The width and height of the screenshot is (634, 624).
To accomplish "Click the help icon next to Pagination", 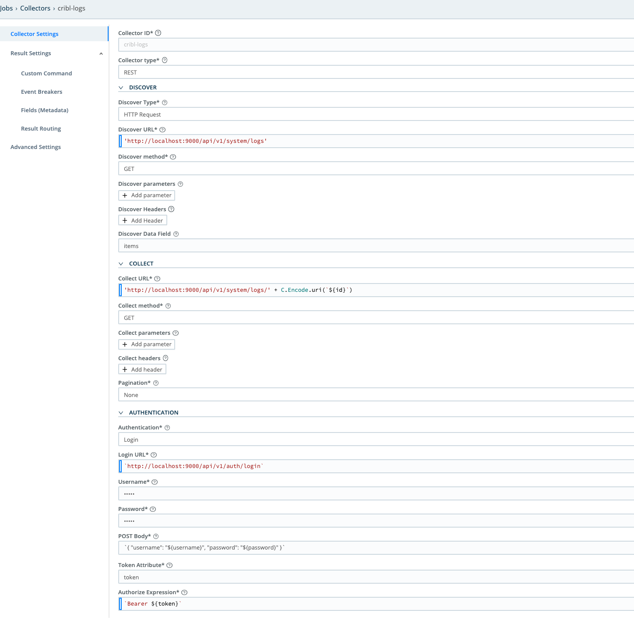I will (x=155, y=383).
